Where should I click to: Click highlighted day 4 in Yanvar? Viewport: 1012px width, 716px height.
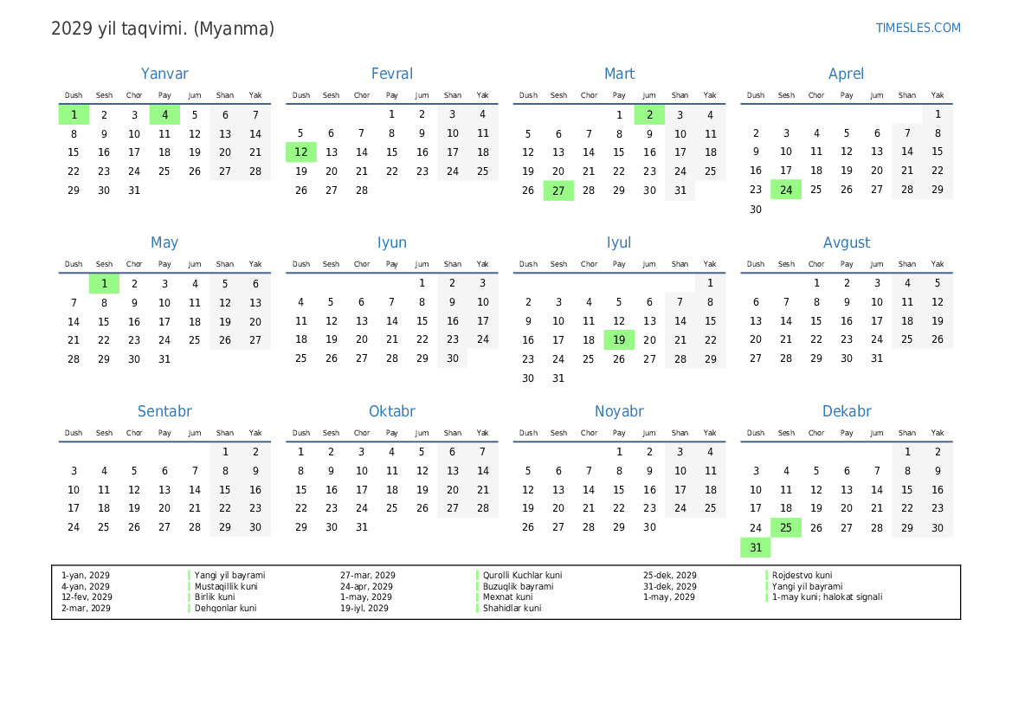pyautogui.click(x=164, y=114)
